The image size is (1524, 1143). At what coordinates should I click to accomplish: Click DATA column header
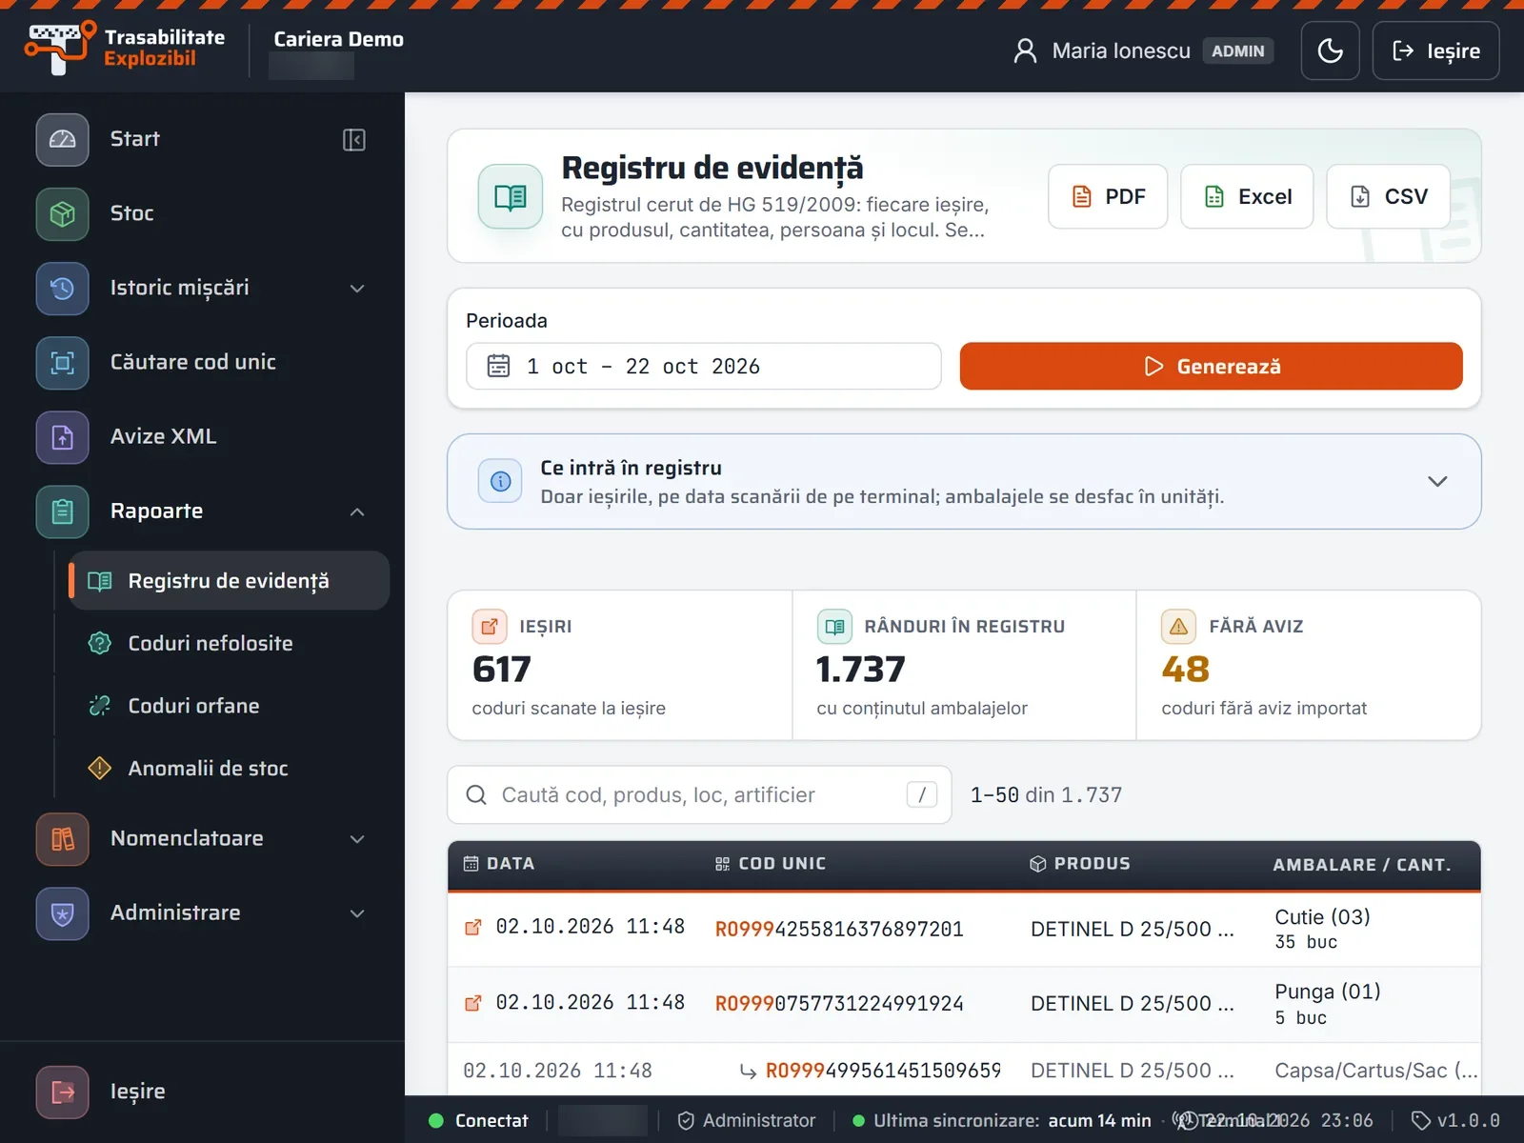click(x=499, y=864)
